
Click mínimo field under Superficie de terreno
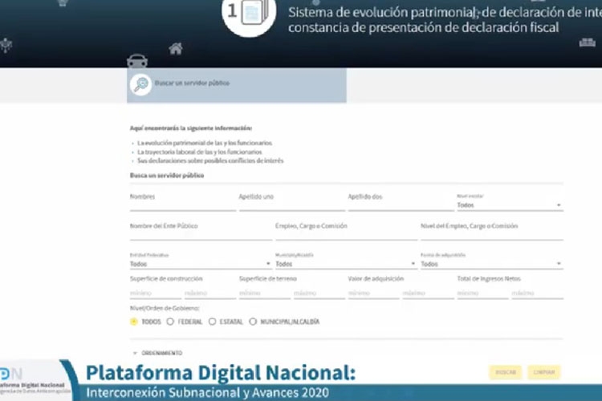(265, 294)
